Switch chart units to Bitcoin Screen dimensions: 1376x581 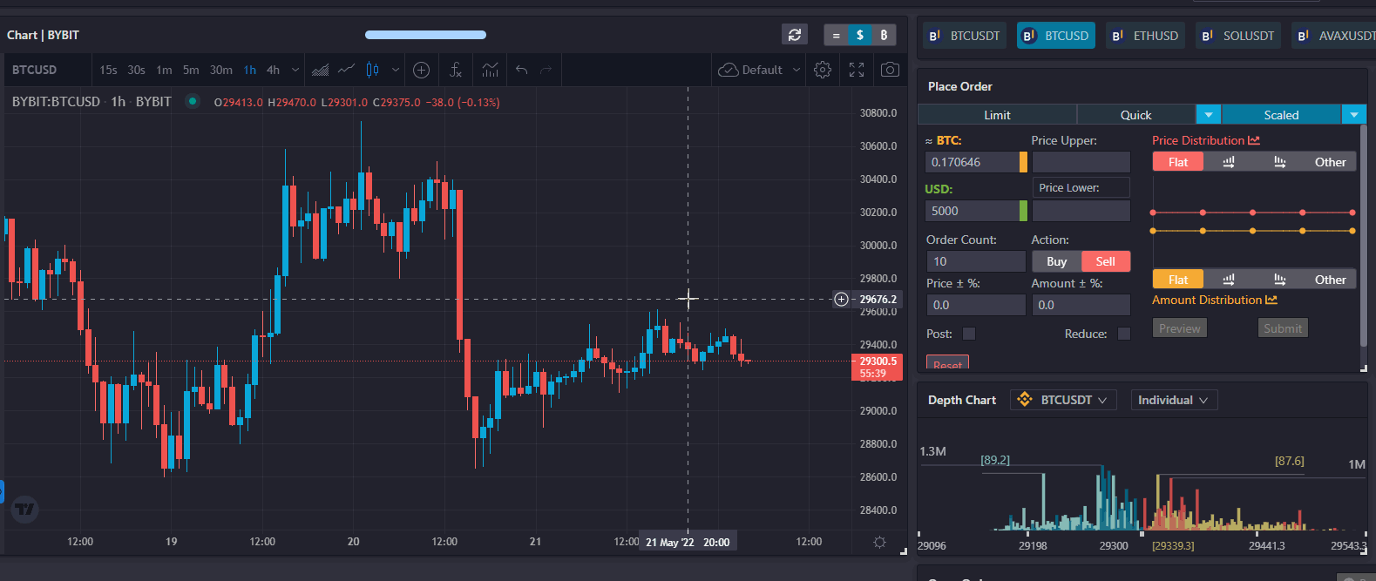[884, 36]
